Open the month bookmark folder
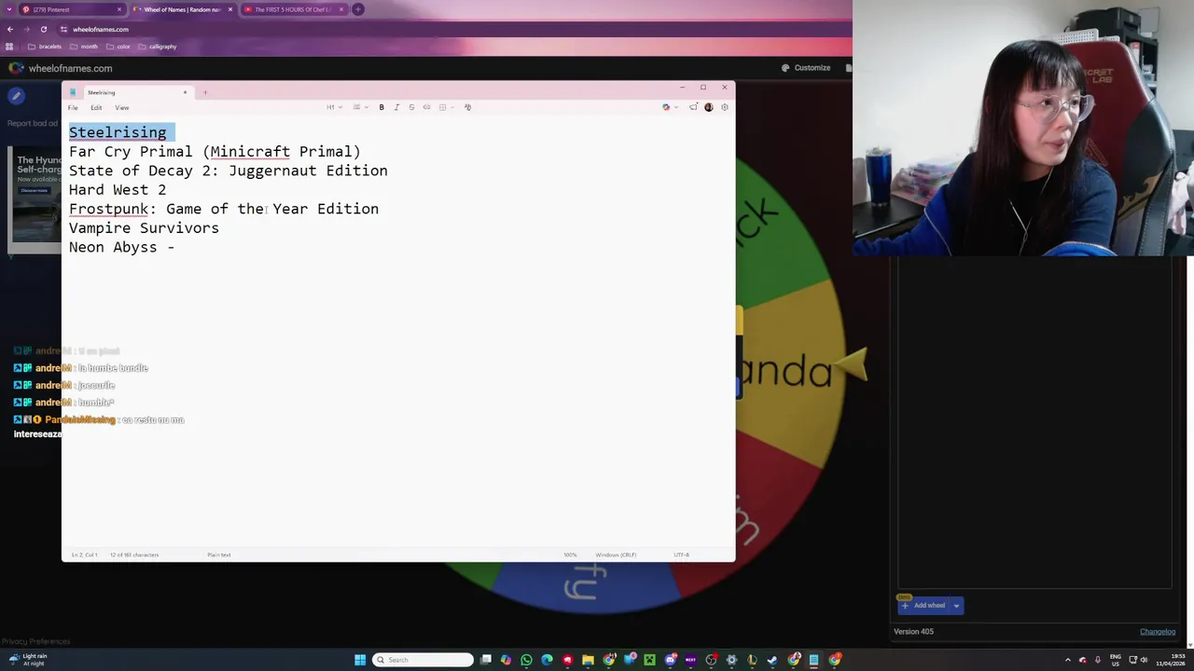The height and width of the screenshot is (671, 1194). pyautogui.click(x=84, y=47)
